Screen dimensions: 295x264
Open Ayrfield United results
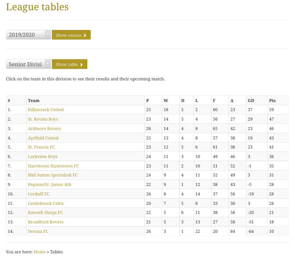click(43, 138)
